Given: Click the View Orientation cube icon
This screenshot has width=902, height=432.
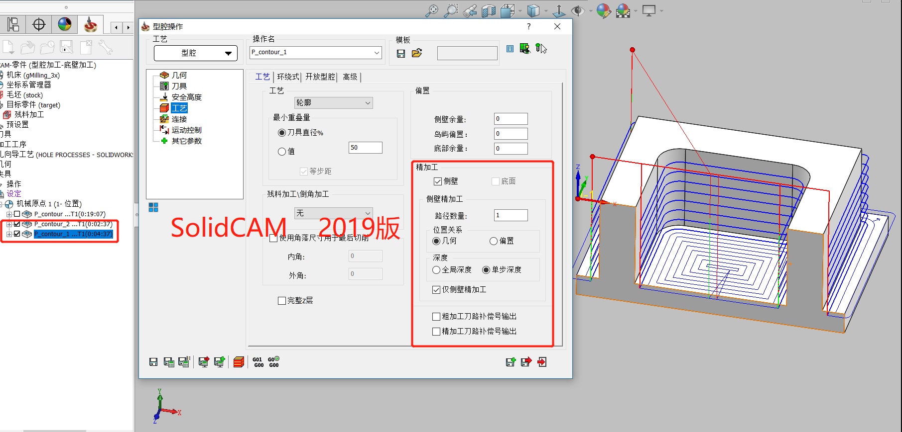Looking at the screenshot, I should tap(508, 10).
